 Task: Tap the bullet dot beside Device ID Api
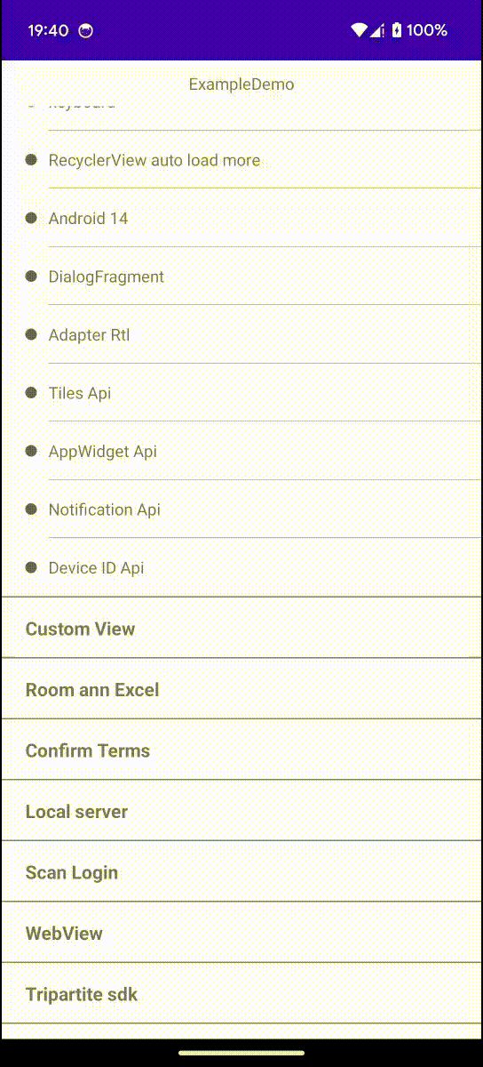pos(31,567)
